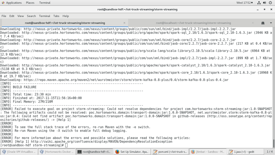The image size is (275, 155).
Task: Switch to the root@localhost terminal tab
Action: tap(194, 23)
